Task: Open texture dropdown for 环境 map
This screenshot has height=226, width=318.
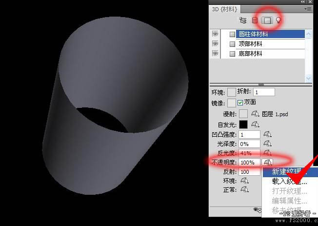Action: [x=244, y=181]
